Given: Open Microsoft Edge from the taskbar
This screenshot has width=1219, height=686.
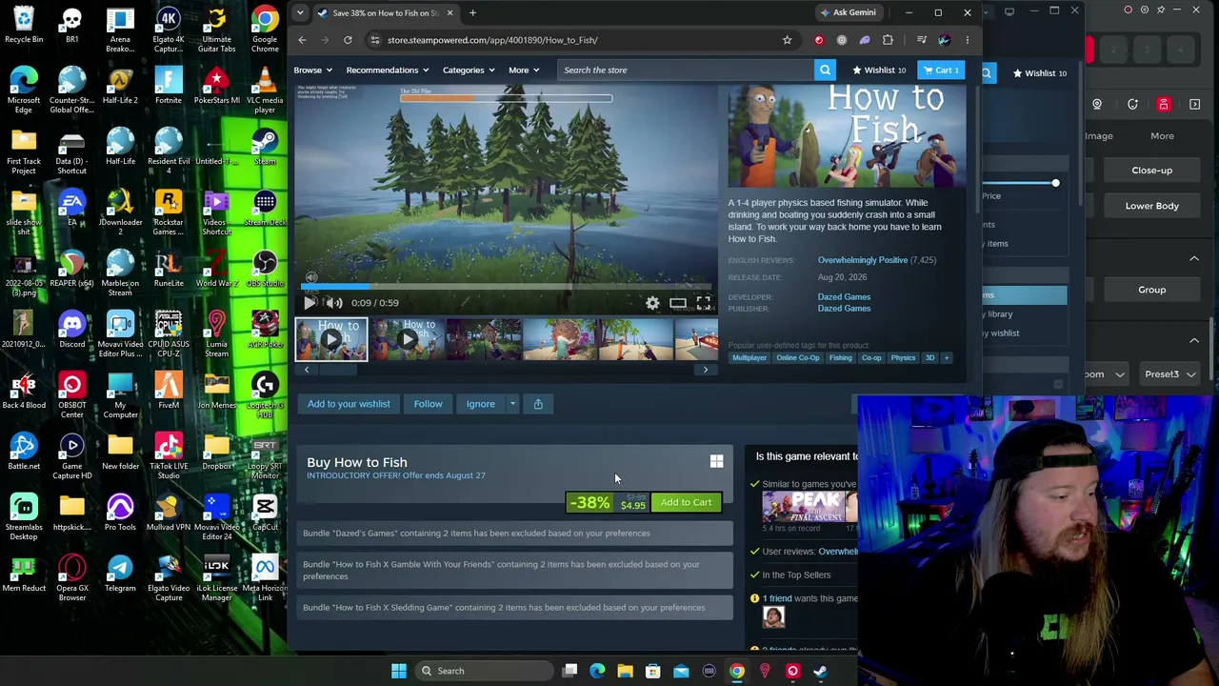Looking at the screenshot, I should point(597,671).
